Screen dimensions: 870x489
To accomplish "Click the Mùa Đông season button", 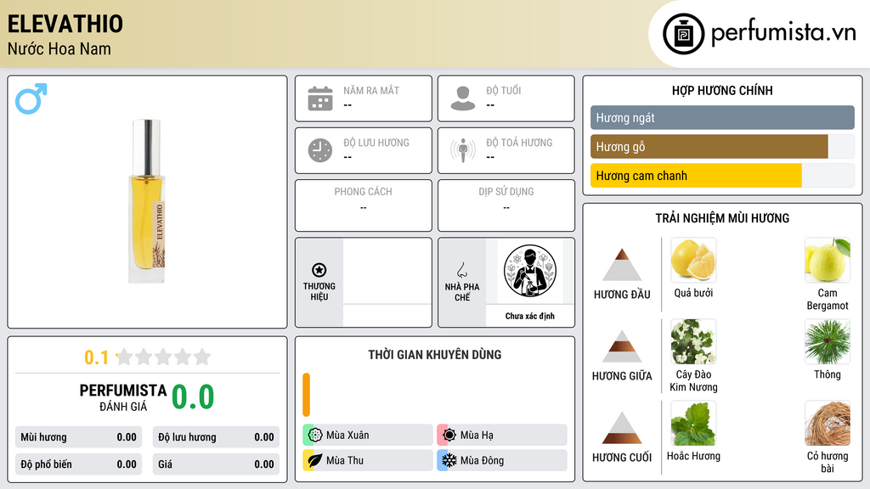I will [502, 460].
